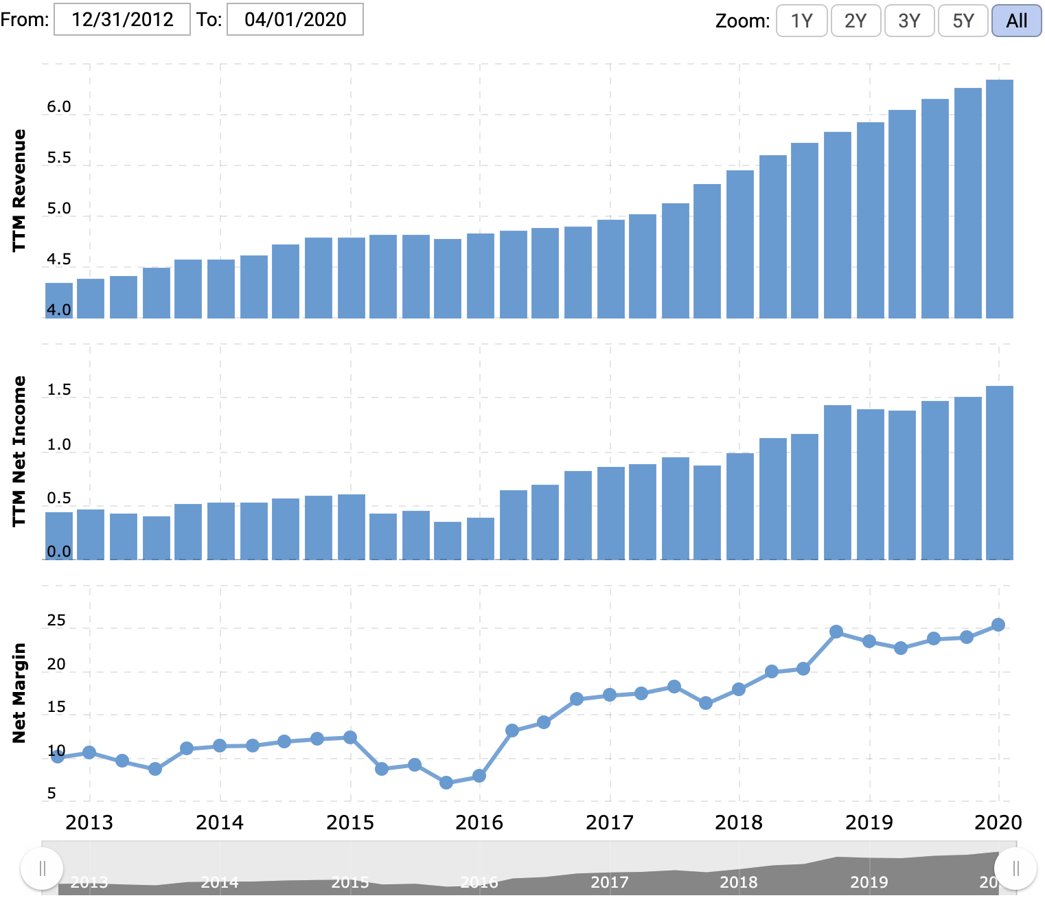The image size is (1045, 898).
Task: Click the last TTM Revenue bar for 2020
Action: pyautogui.click(x=1000, y=199)
